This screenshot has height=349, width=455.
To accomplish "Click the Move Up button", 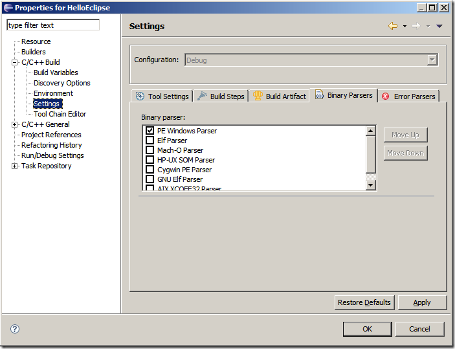I will [x=405, y=135].
